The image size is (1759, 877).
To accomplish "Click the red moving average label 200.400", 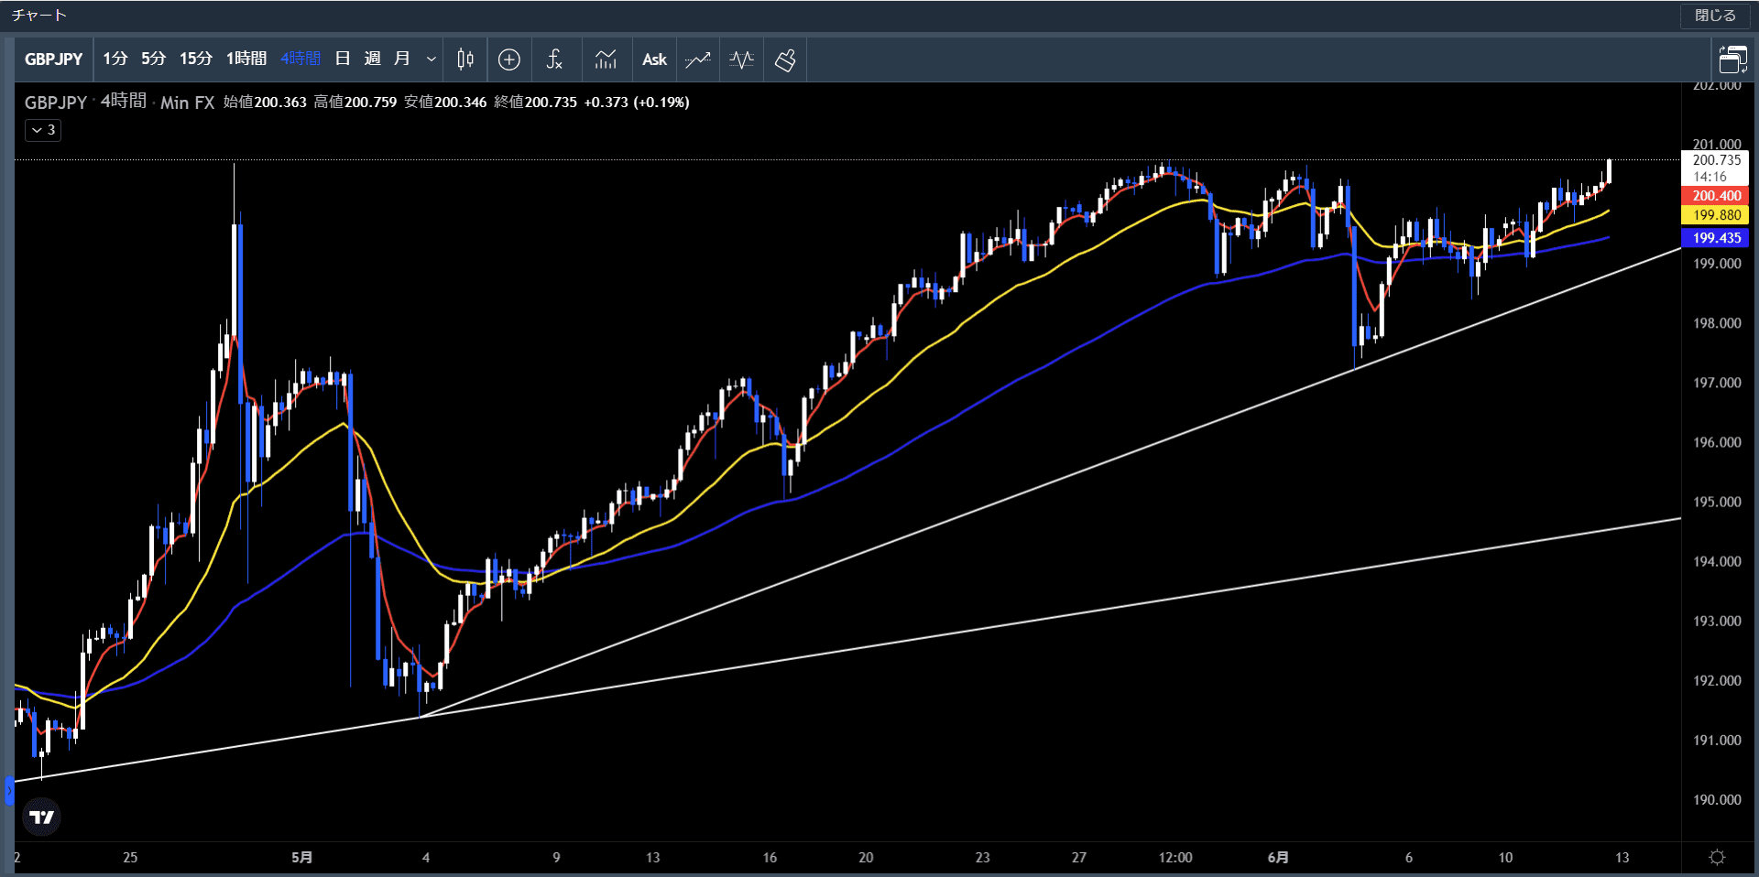I will click(x=1716, y=196).
